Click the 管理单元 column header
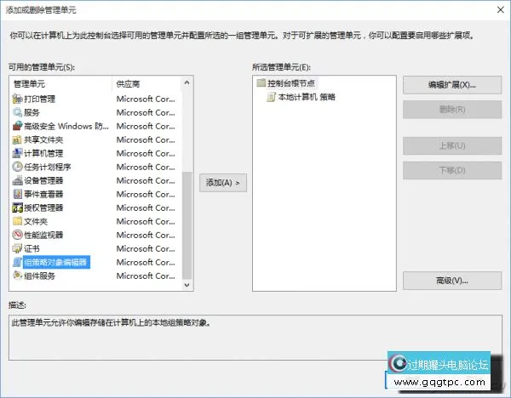 click(x=61, y=84)
